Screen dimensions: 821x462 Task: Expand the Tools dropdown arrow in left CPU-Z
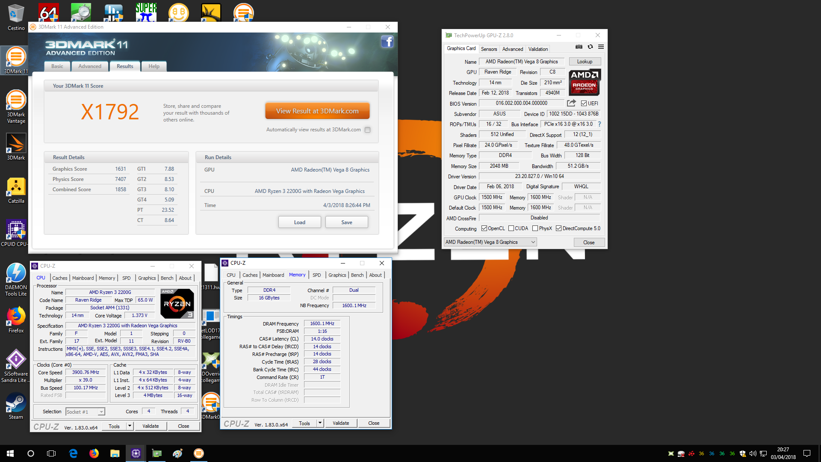[x=130, y=426]
